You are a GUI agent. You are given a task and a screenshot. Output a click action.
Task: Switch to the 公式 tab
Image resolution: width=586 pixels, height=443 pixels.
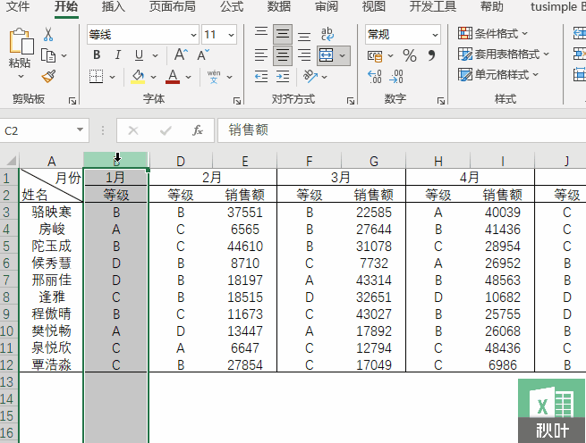(x=232, y=7)
